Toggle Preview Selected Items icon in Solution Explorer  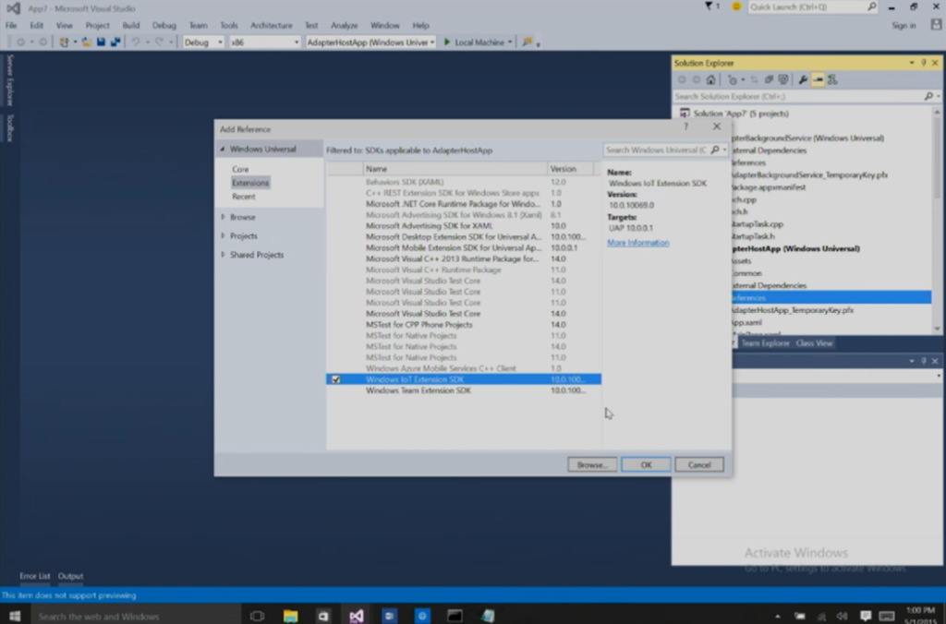coord(818,79)
